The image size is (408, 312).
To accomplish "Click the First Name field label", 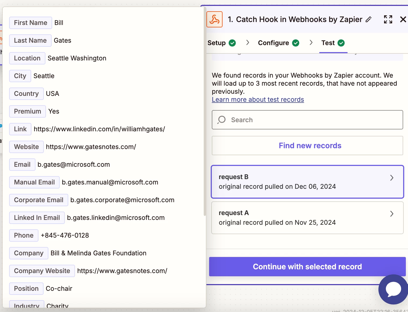I will (31, 23).
